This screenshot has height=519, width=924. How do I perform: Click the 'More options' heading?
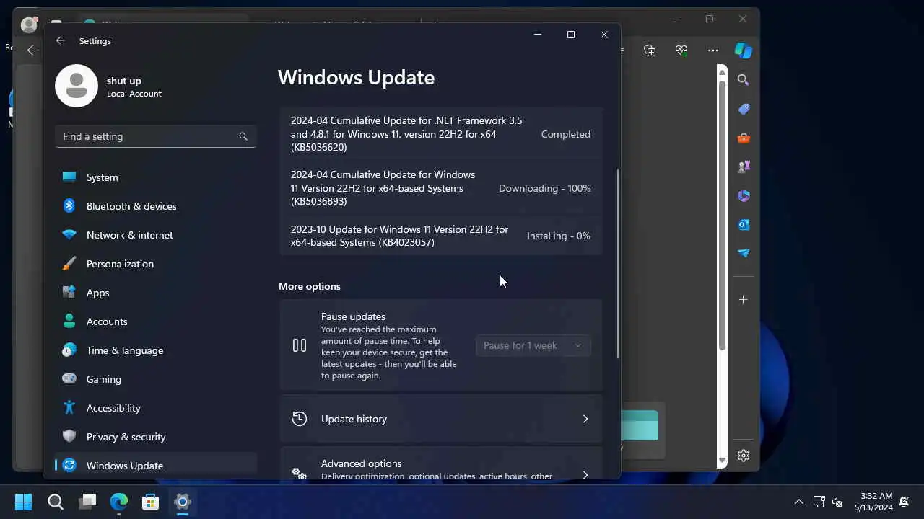click(310, 286)
